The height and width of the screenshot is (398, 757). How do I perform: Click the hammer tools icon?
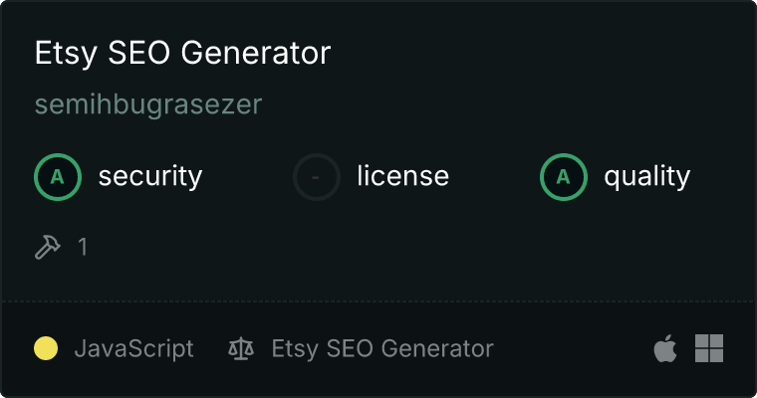(x=48, y=247)
